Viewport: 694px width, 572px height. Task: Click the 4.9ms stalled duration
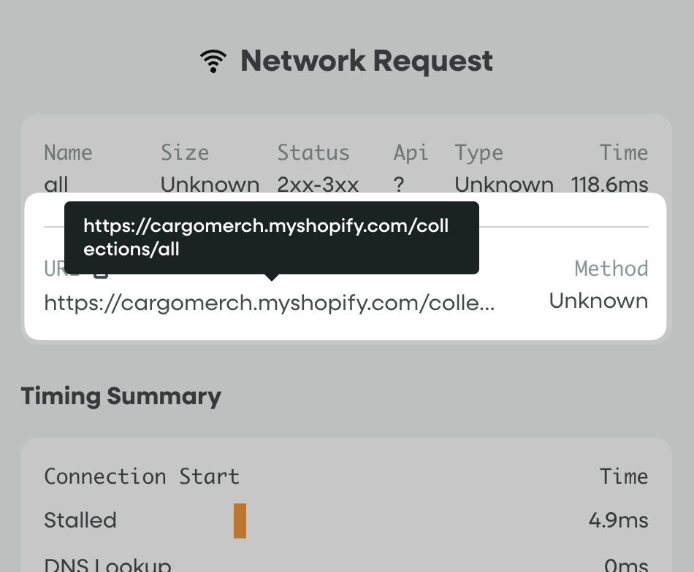618,520
